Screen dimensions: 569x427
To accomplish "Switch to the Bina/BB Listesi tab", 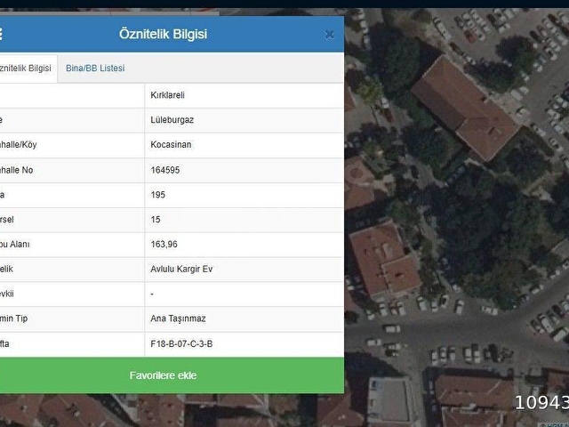I will pos(95,68).
